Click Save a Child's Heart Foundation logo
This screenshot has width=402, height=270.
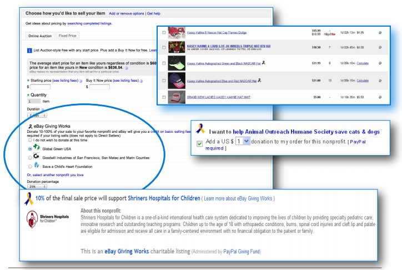[37, 165]
